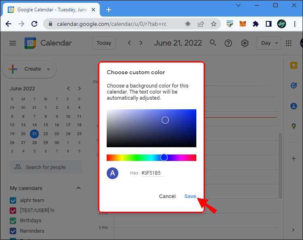Viewport: 303px width, 240px height.
Task: Click the color preview circle with letter A
Action: [112, 173]
